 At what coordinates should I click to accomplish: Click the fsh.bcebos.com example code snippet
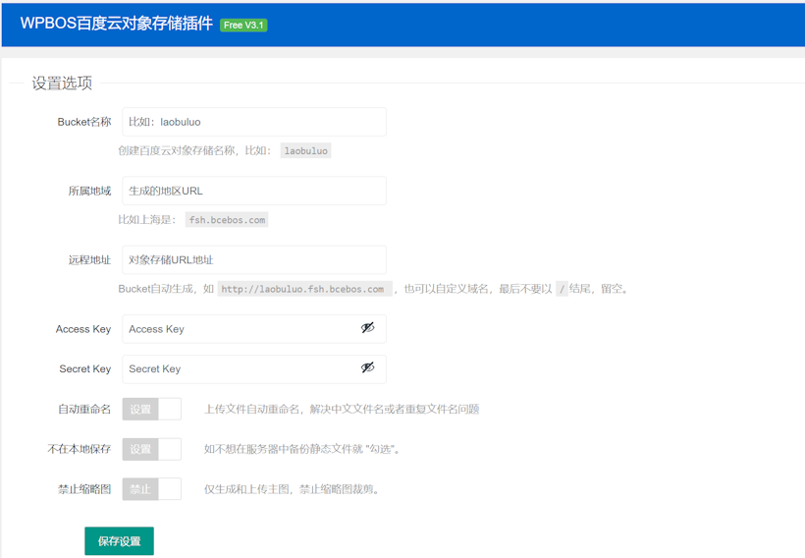click(227, 220)
